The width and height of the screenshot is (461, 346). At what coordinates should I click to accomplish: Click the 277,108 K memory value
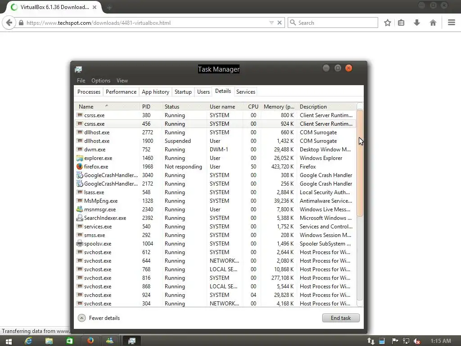282,278
